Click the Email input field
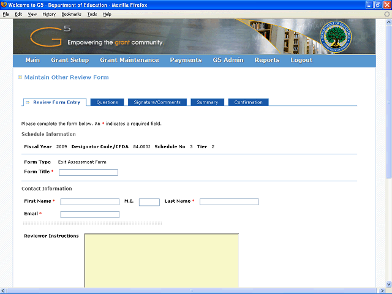 click(x=90, y=214)
